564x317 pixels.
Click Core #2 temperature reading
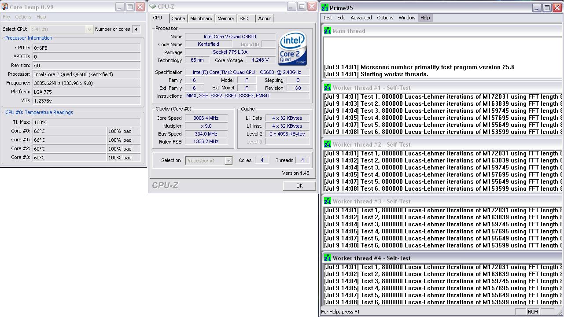pyautogui.click(x=70, y=149)
